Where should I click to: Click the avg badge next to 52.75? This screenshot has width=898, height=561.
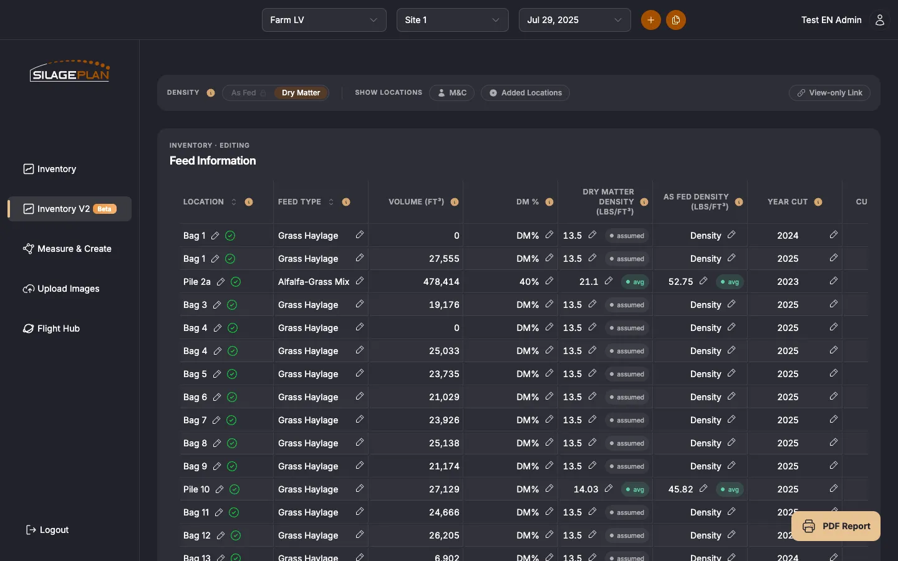(x=730, y=282)
